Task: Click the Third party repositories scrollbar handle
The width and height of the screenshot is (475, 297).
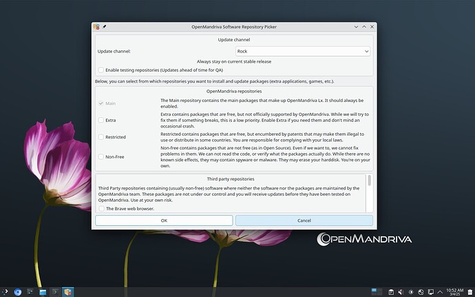Action: point(369,181)
